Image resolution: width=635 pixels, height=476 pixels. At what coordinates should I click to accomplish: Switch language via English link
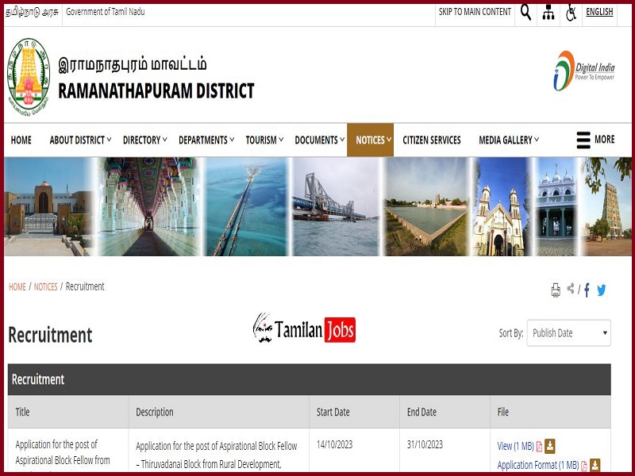(599, 12)
